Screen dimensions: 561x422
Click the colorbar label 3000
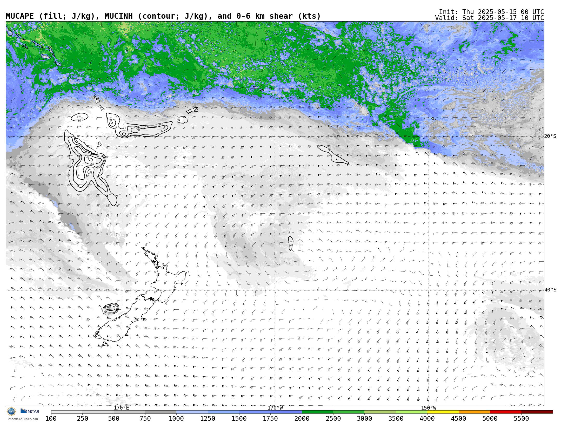tap(364, 418)
